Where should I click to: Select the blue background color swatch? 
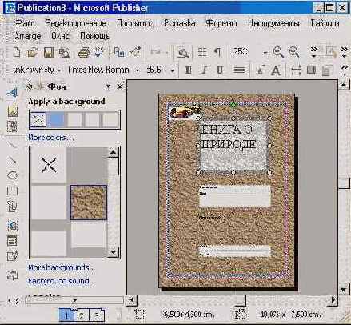coord(56,119)
